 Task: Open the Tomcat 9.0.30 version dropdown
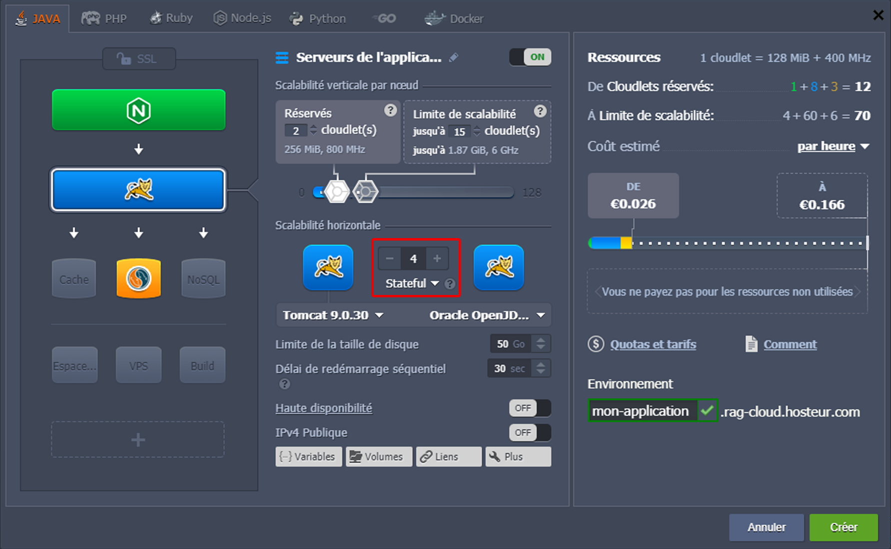tap(333, 315)
